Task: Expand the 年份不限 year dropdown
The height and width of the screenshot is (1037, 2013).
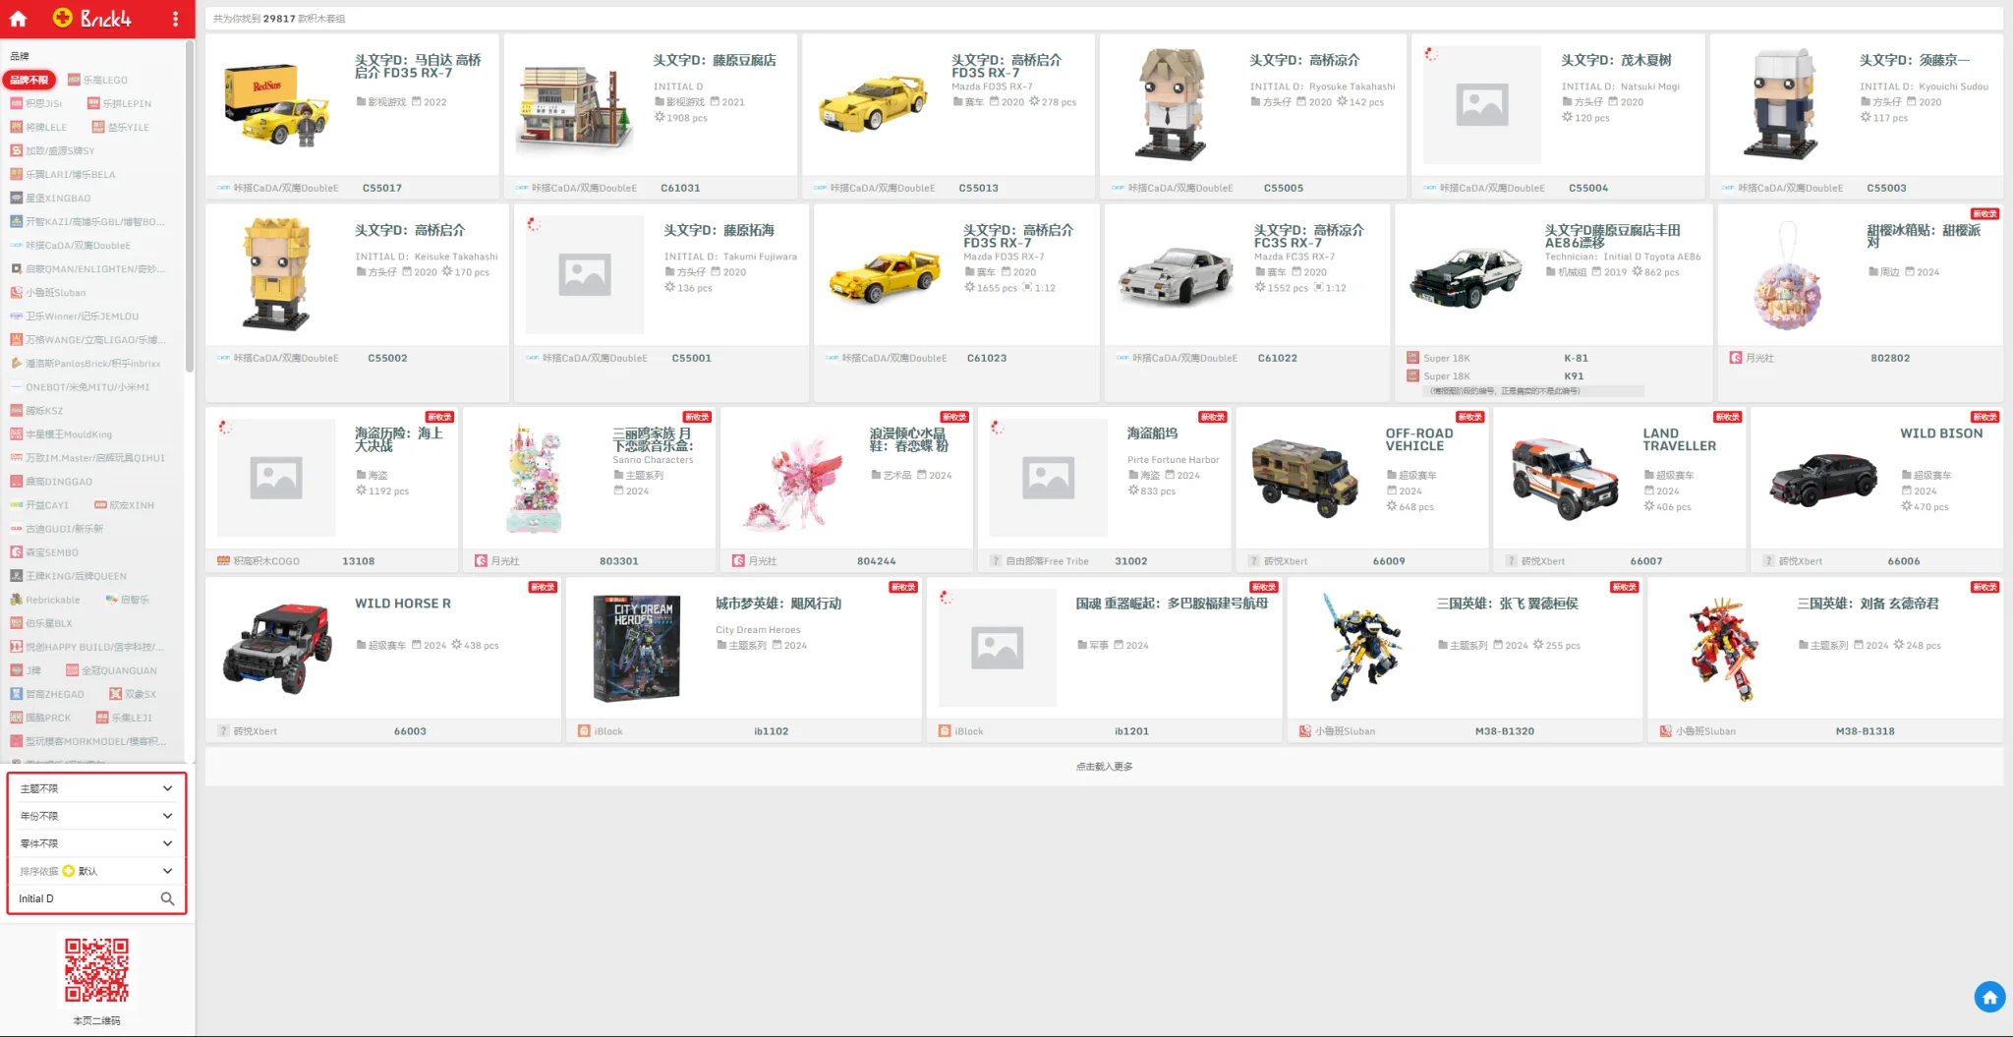Action: click(x=96, y=816)
